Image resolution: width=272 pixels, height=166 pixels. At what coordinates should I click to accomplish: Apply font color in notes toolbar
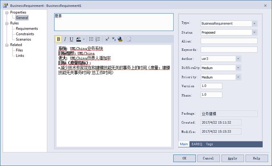(x=79, y=39)
